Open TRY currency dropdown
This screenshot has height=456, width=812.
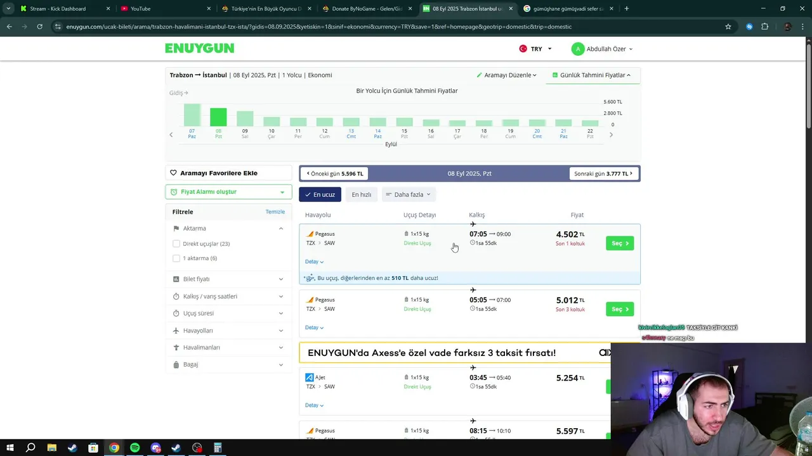(x=535, y=49)
